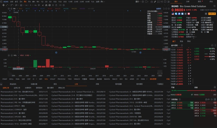Collapse the stock details panel chevron

pyautogui.click(x=193, y=39)
